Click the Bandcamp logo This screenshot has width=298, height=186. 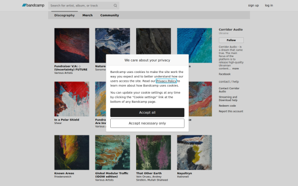click(33, 5)
